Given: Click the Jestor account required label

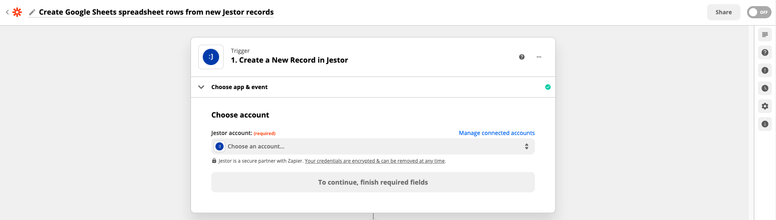Looking at the screenshot, I should (243, 133).
